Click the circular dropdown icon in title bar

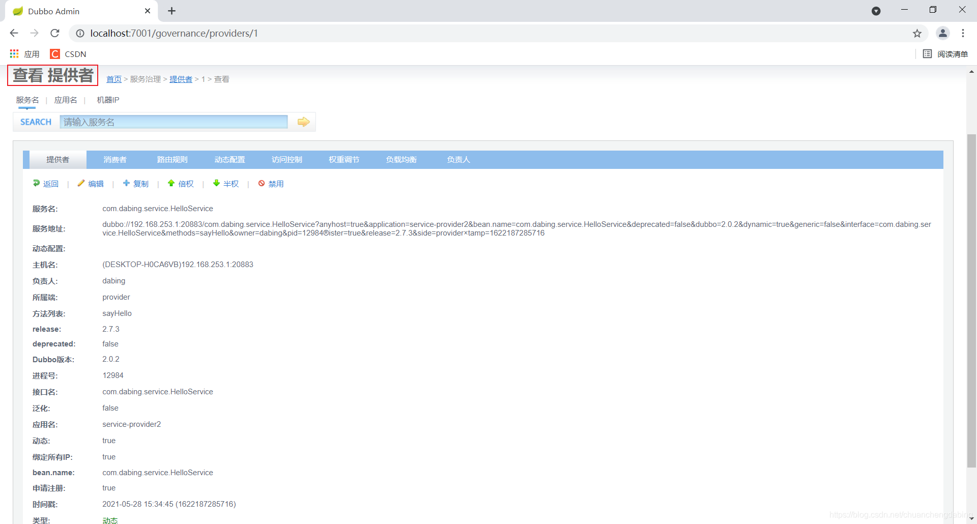[x=876, y=11]
